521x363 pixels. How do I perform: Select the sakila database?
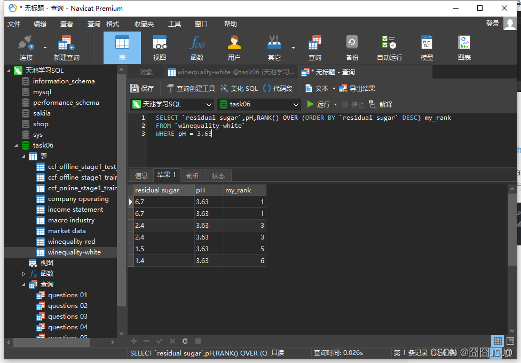[x=42, y=113]
